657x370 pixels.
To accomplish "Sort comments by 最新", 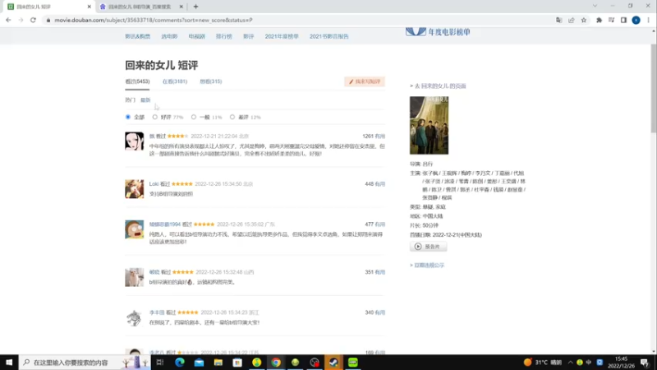I will (x=145, y=99).
